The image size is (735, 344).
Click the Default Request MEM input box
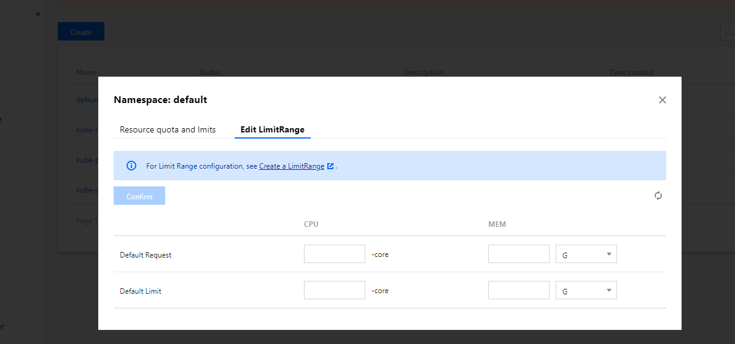point(518,254)
